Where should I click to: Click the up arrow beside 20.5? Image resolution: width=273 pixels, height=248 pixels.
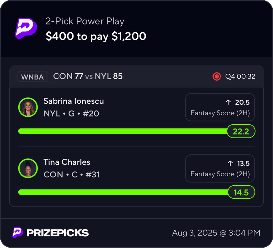[x=228, y=102]
